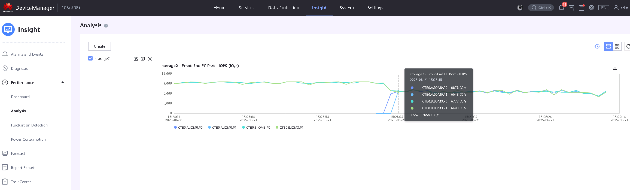The width and height of the screenshot is (630, 190).
Task: Open the alarms bell with 11 notifications
Action: coord(561,8)
